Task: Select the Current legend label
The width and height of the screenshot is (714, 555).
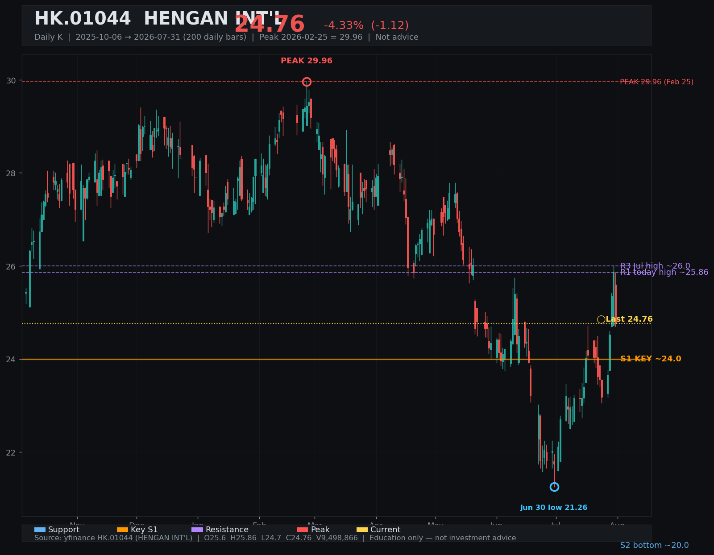Action: tap(386, 530)
